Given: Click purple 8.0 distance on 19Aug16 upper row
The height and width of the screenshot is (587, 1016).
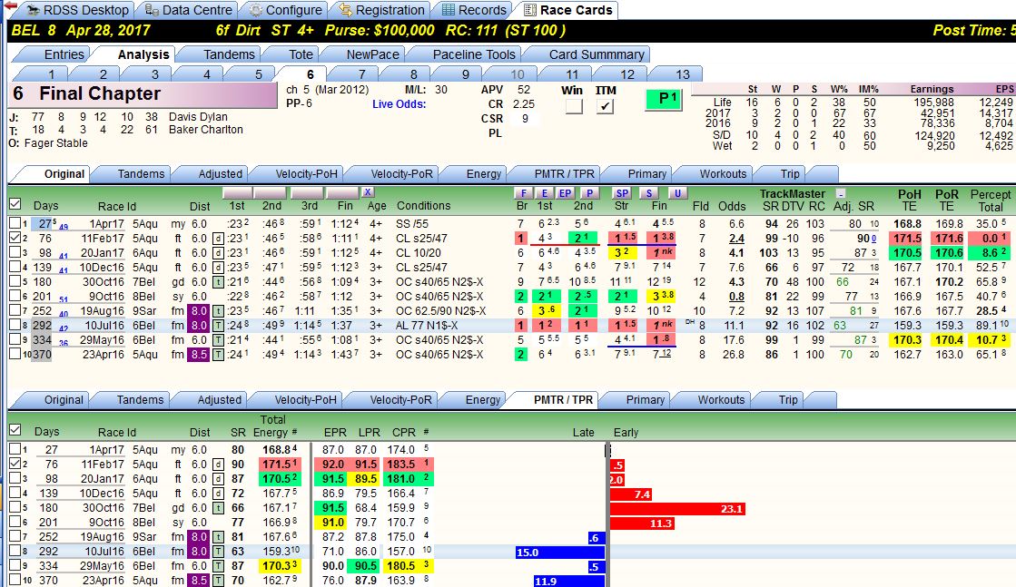Looking at the screenshot, I should (x=198, y=311).
